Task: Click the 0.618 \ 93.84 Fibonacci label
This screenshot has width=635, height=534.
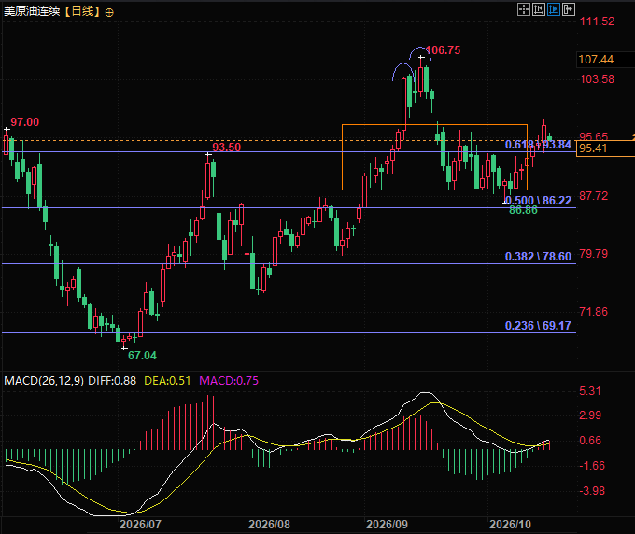Action: click(538, 145)
